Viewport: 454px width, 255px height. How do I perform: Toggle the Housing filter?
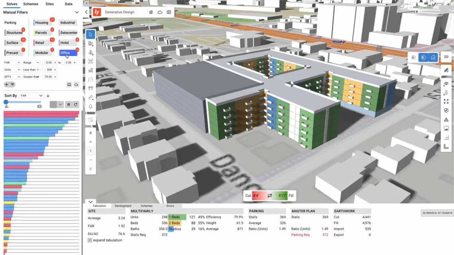click(x=42, y=23)
